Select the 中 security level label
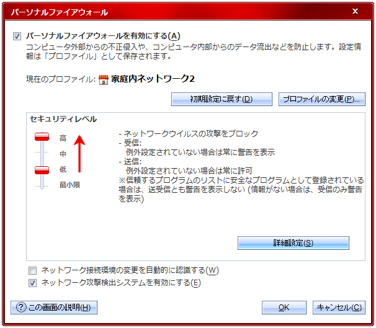Screen dimensions: 376x328 [x=63, y=153]
